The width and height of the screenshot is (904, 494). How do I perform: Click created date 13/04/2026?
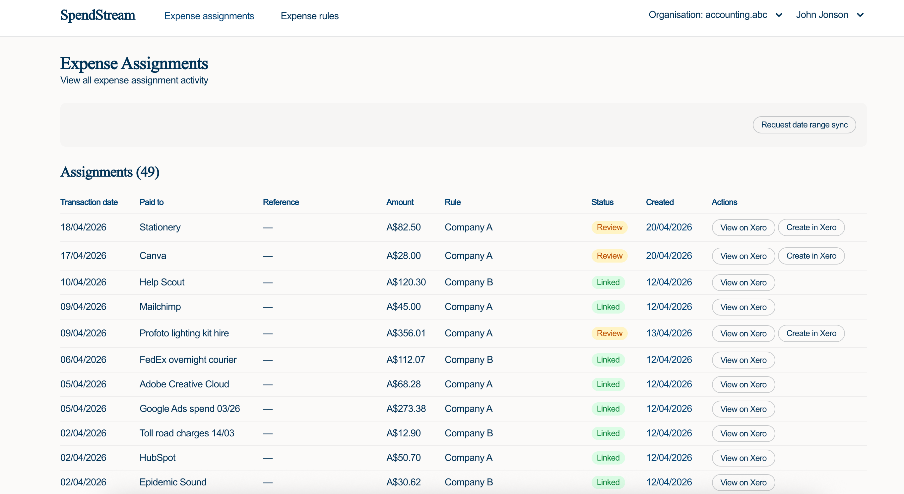click(669, 333)
